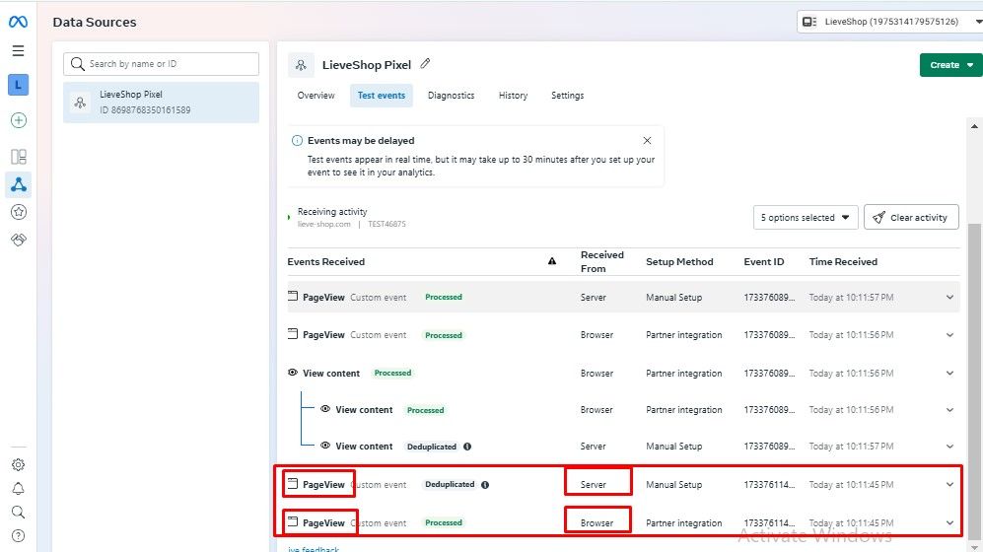Click the Setup Method column header

coord(679,262)
